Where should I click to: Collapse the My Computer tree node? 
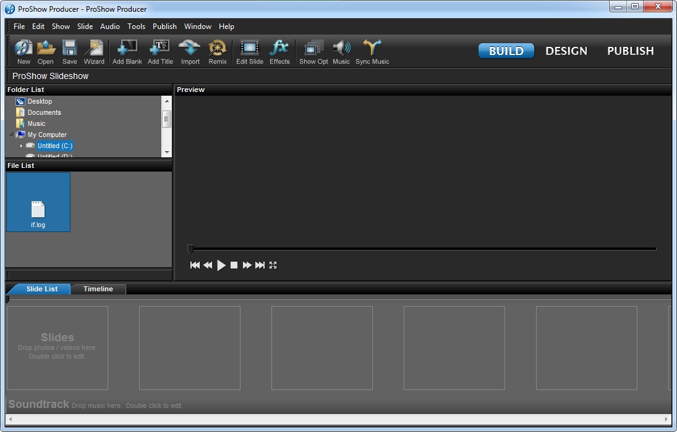click(11, 135)
